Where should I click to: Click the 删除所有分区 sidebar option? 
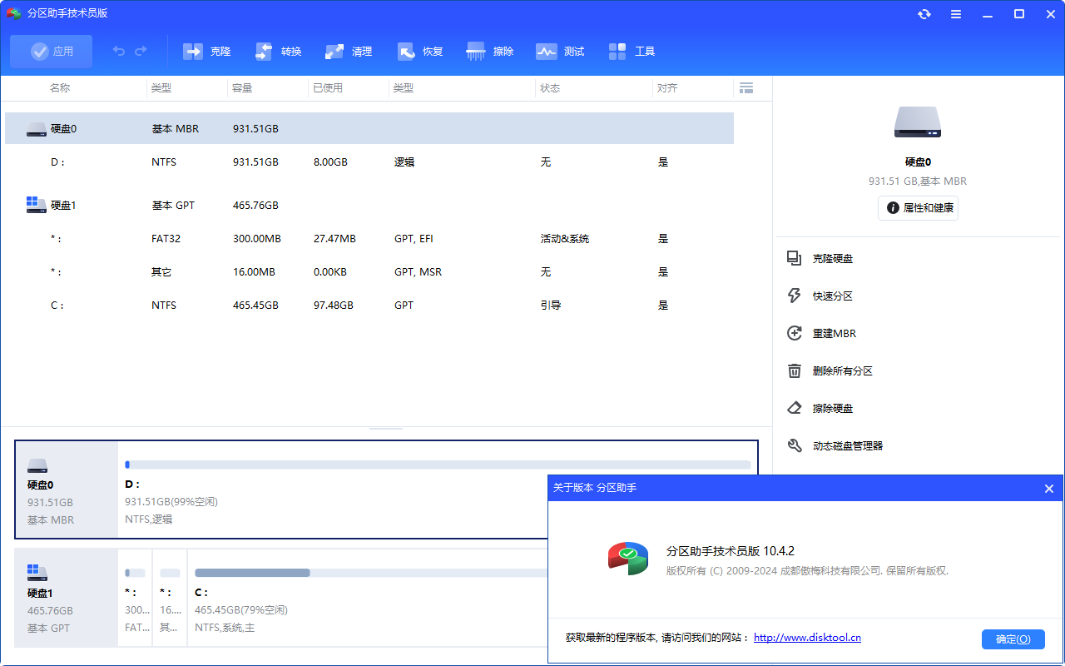(x=841, y=370)
